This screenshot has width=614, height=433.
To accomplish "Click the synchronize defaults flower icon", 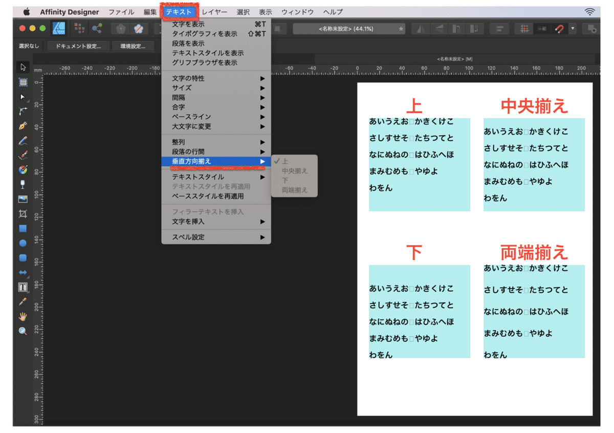I will [x=121, y=29].
